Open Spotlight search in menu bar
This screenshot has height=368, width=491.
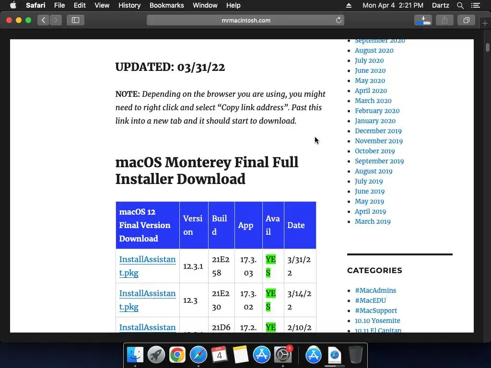460,5
